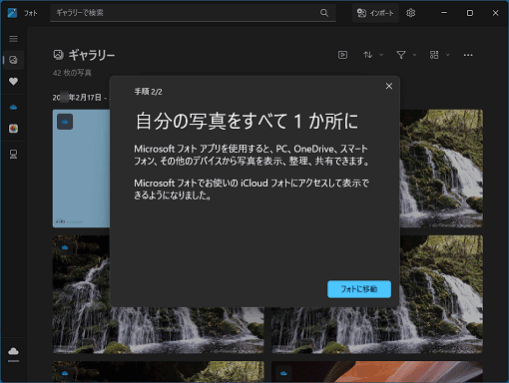Screen dimensions: 509x383
Task: Click the OneDrive badge on blue thumbnail
Action: 65,122
